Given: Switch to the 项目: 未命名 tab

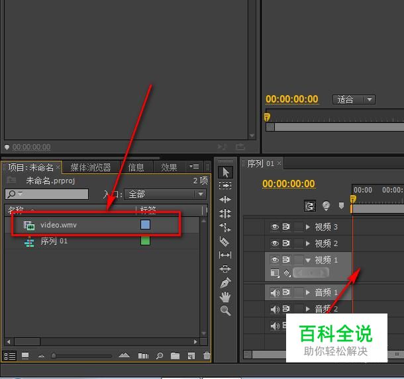Looking at the screenshot, I should point(30,167).
